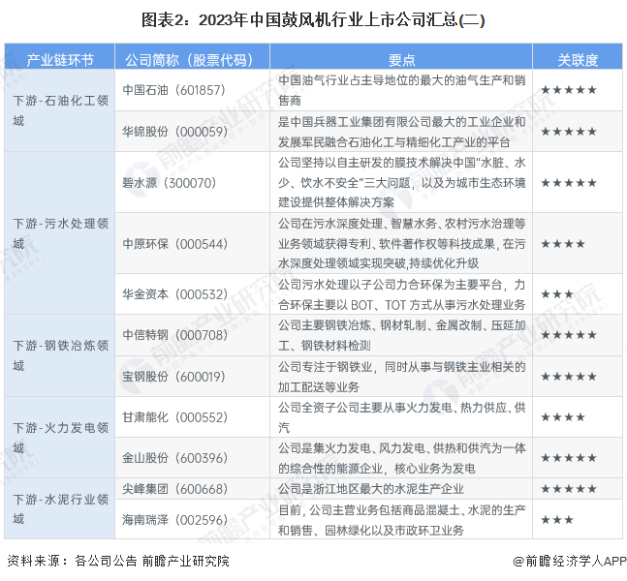Select the '下游-钢铁冶炼领域' category cell
The height and width of the screenshot is (581, 627).
60,355
